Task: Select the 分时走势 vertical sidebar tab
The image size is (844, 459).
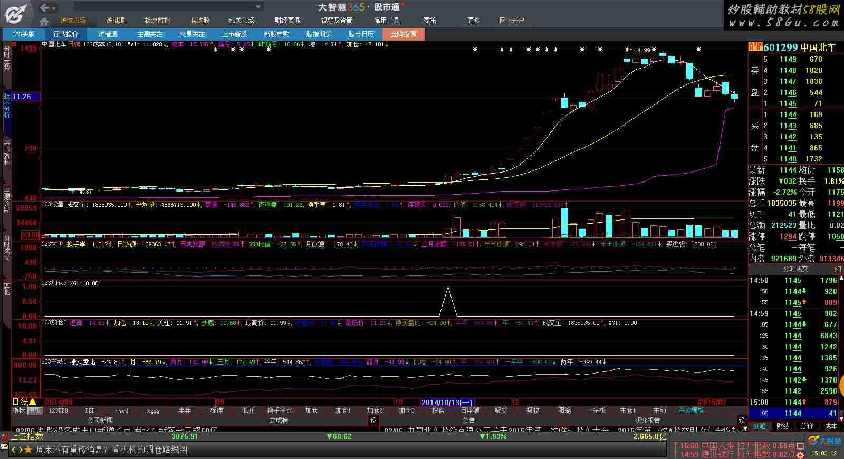Action: click(x=7, y=65)
